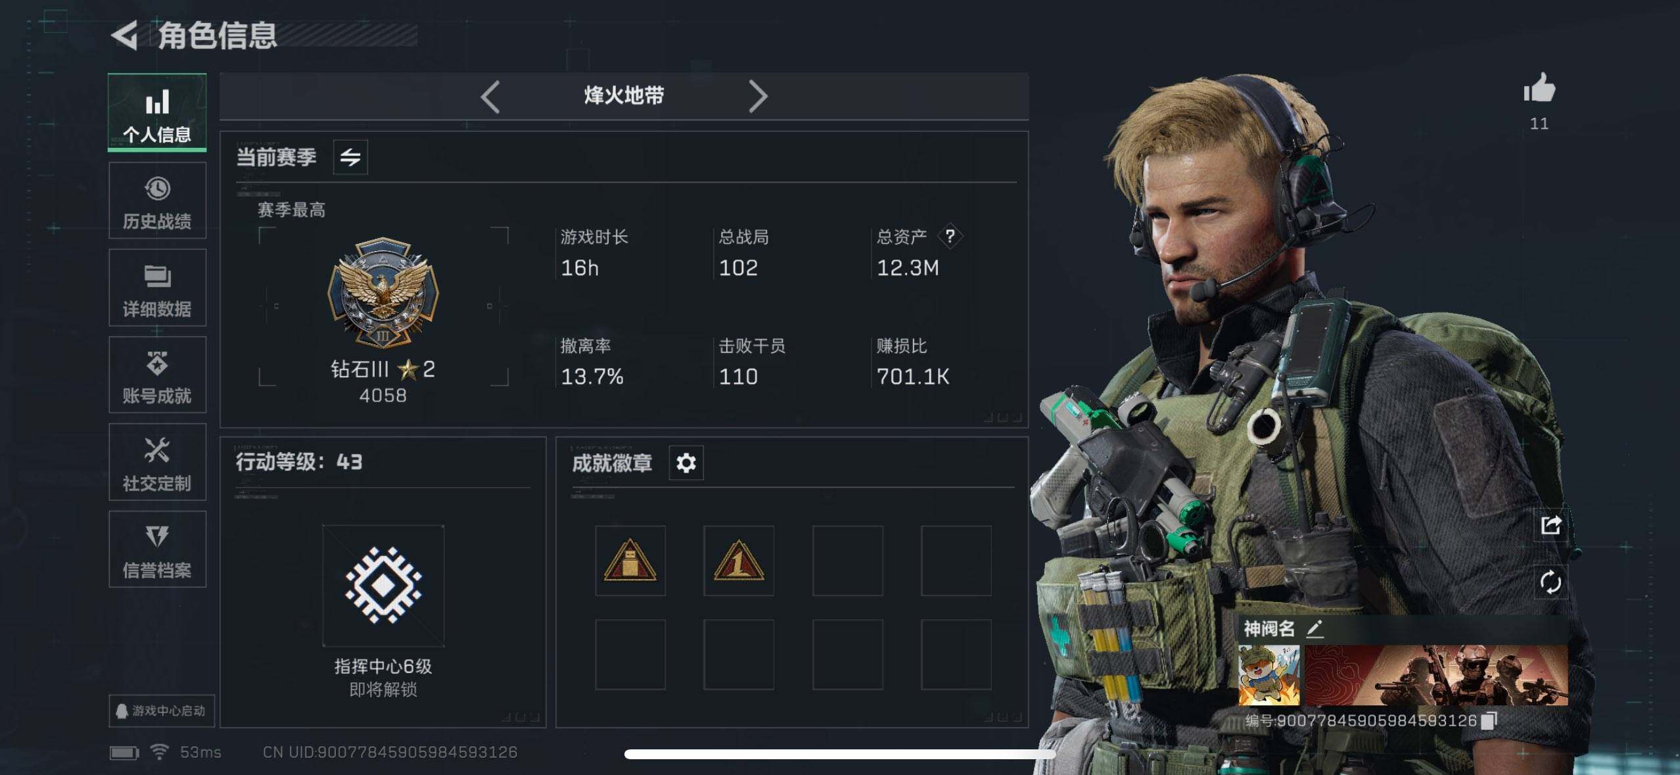The height and width of the screenshot is (775, 1680).
Task: Switch to the 历史战绩 tab
Action: pyautogui.click(x=158, y=201)
